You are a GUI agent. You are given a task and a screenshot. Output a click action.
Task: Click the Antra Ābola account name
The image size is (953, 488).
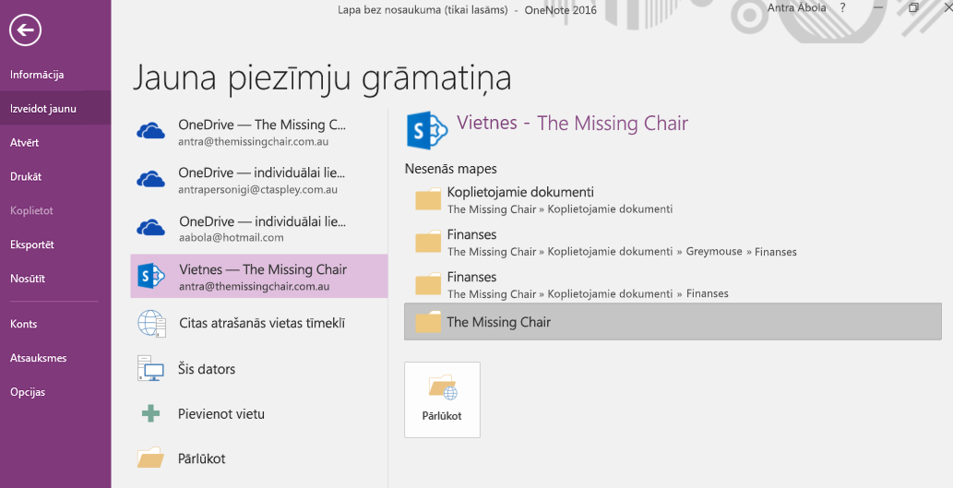pyautogui.click(x=796, y=8)
